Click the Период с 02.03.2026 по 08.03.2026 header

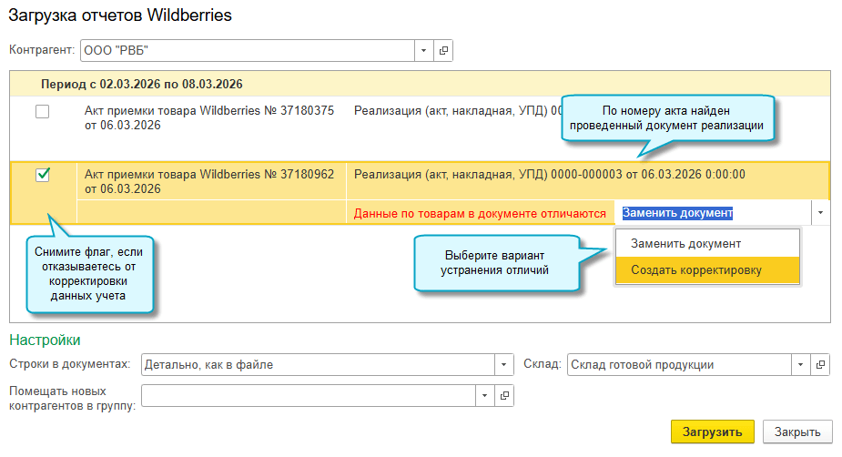pos(142,85)
